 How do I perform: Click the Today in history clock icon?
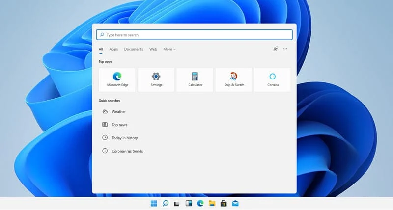105,137
